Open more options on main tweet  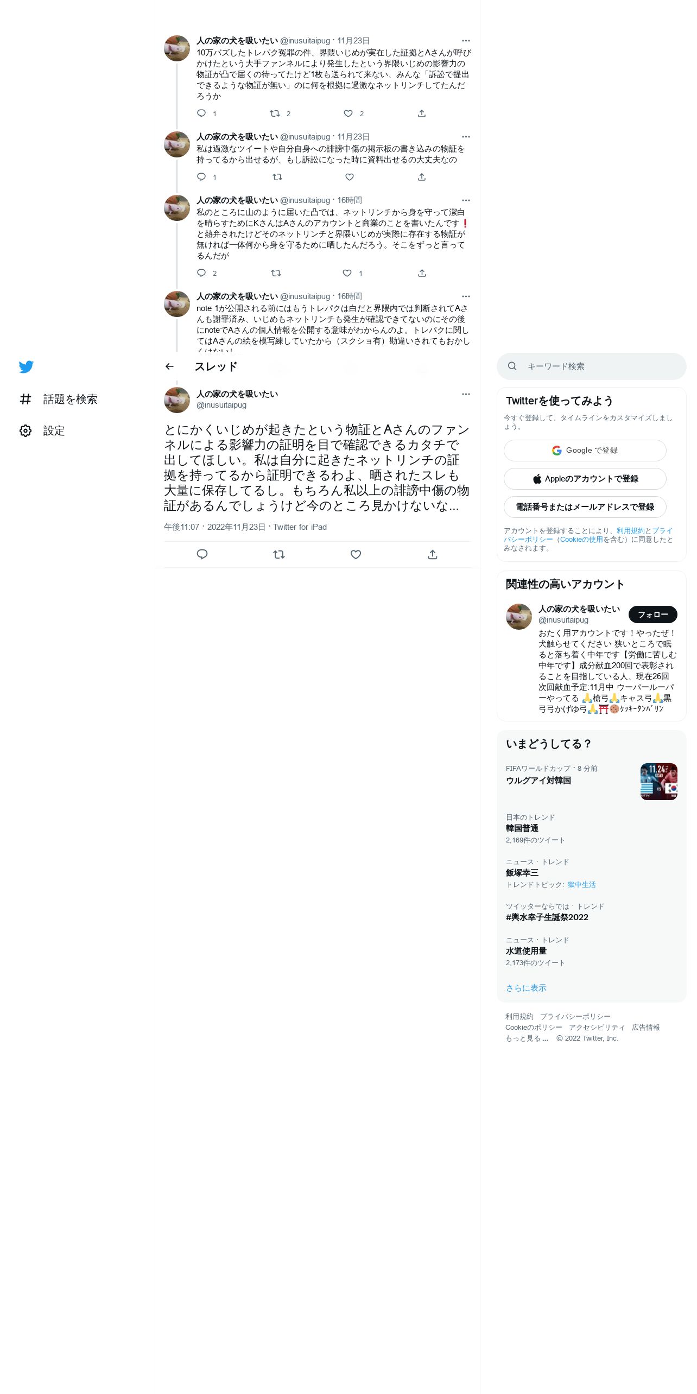pyautogui.click(x=466, y=394)
